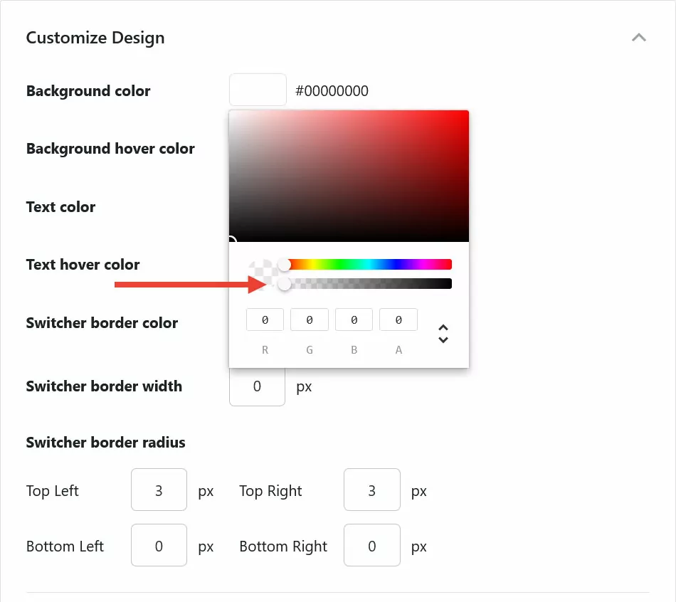The height and width of the screenshot is (602, 676).
Task: Select the A value input field
Action: tap(398, 320)
